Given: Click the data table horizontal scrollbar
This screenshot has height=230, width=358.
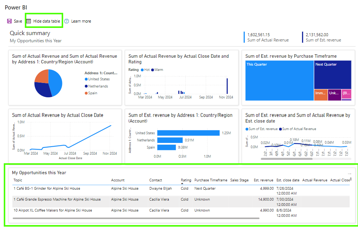Looking at the screenshot, I should click(x=136, y=218).
